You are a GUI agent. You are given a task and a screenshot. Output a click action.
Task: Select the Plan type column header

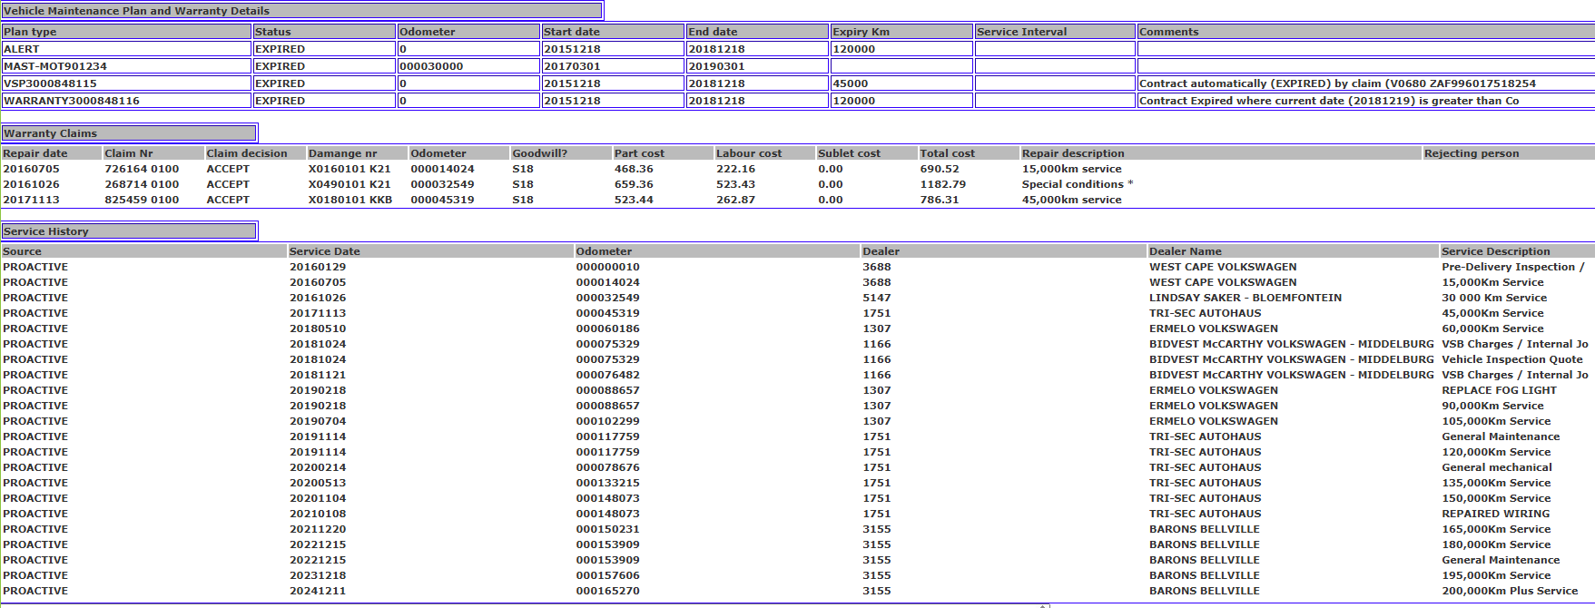pyautogui.click(x=126, y=32)
